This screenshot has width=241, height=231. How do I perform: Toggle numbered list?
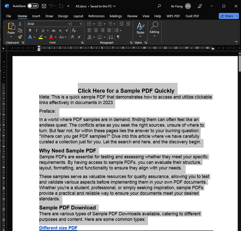coord(100,24)
